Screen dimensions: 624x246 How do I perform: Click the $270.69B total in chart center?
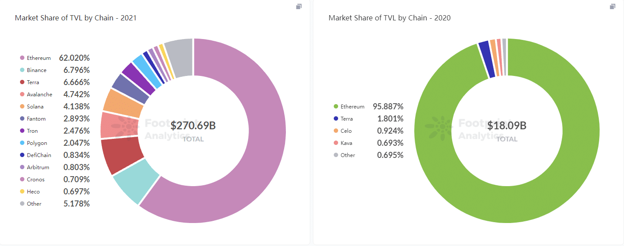click(x=193, y=126)
